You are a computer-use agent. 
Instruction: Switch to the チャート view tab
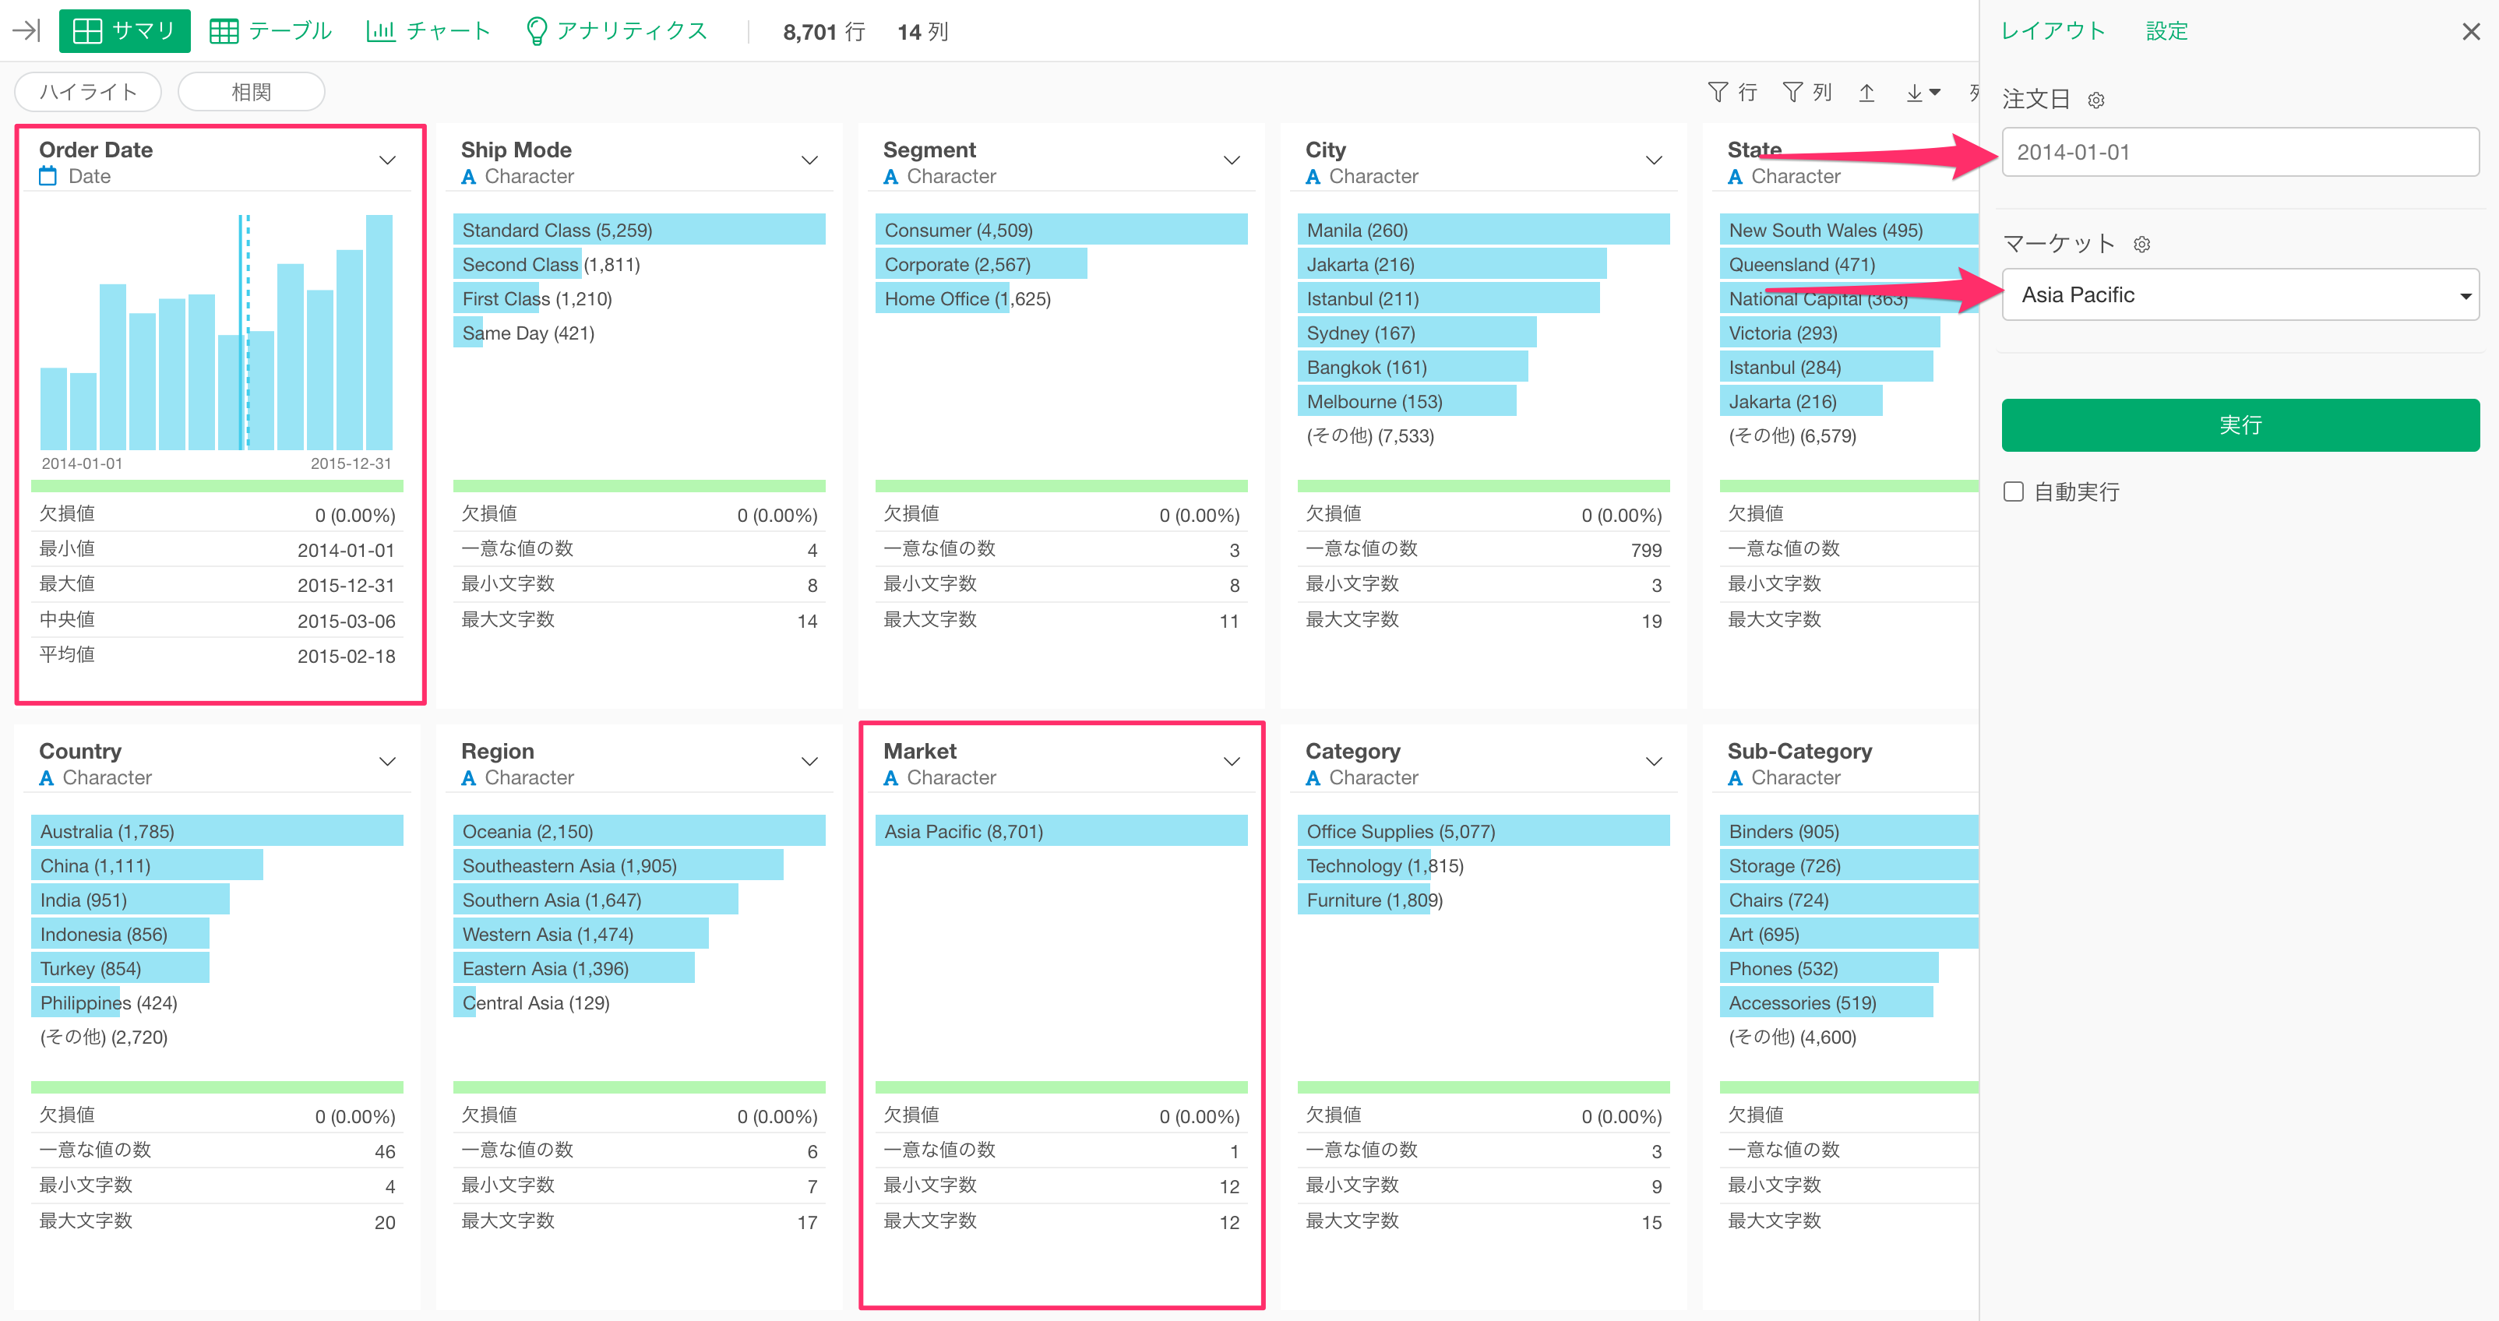(x=428, y=31)
